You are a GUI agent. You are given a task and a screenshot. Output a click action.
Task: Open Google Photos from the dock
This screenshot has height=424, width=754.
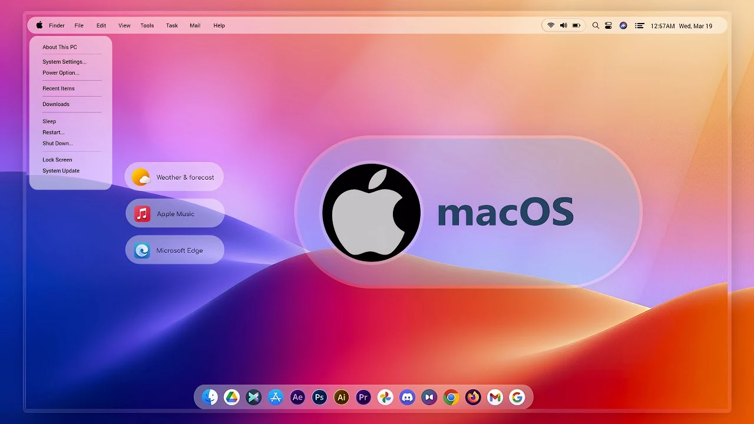tap(385, 397)
